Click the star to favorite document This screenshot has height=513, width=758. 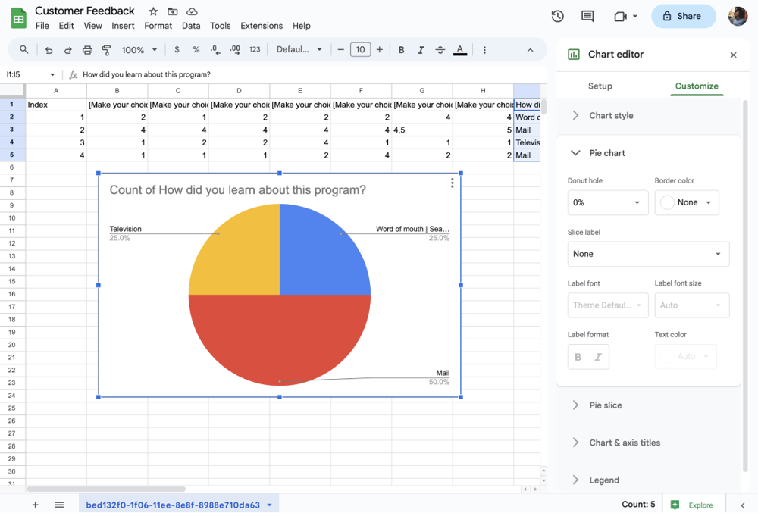tap(153, 11)
